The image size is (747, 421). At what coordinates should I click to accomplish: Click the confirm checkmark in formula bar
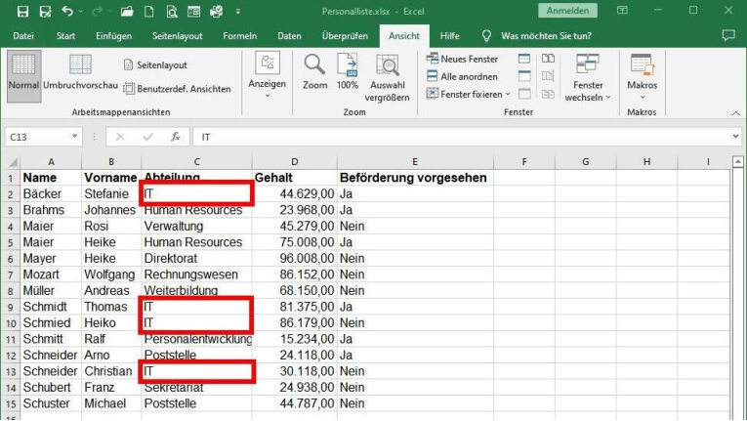pyautogui.click(x=148, y=137)
